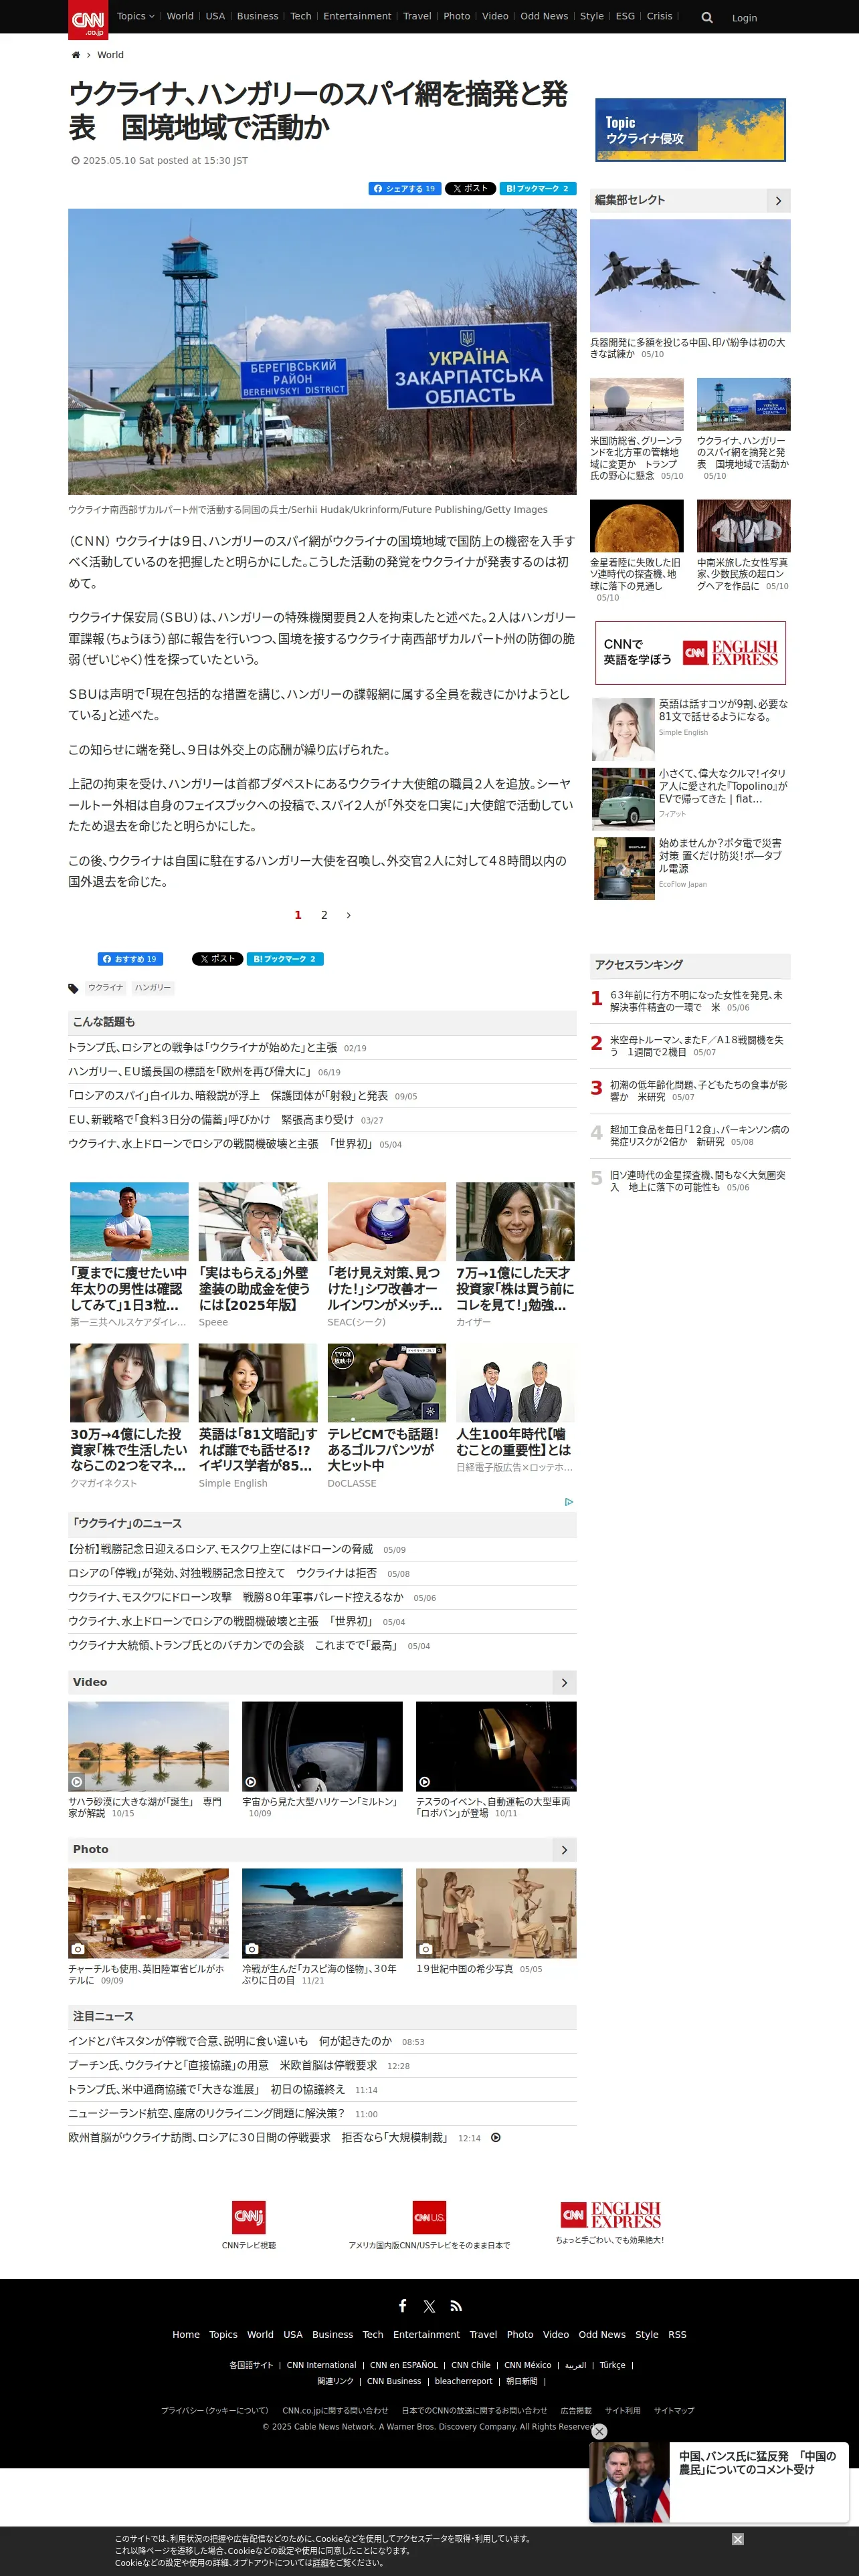Open 兵器開発 fighter jets thumbnail

click(x=690, y=276)
